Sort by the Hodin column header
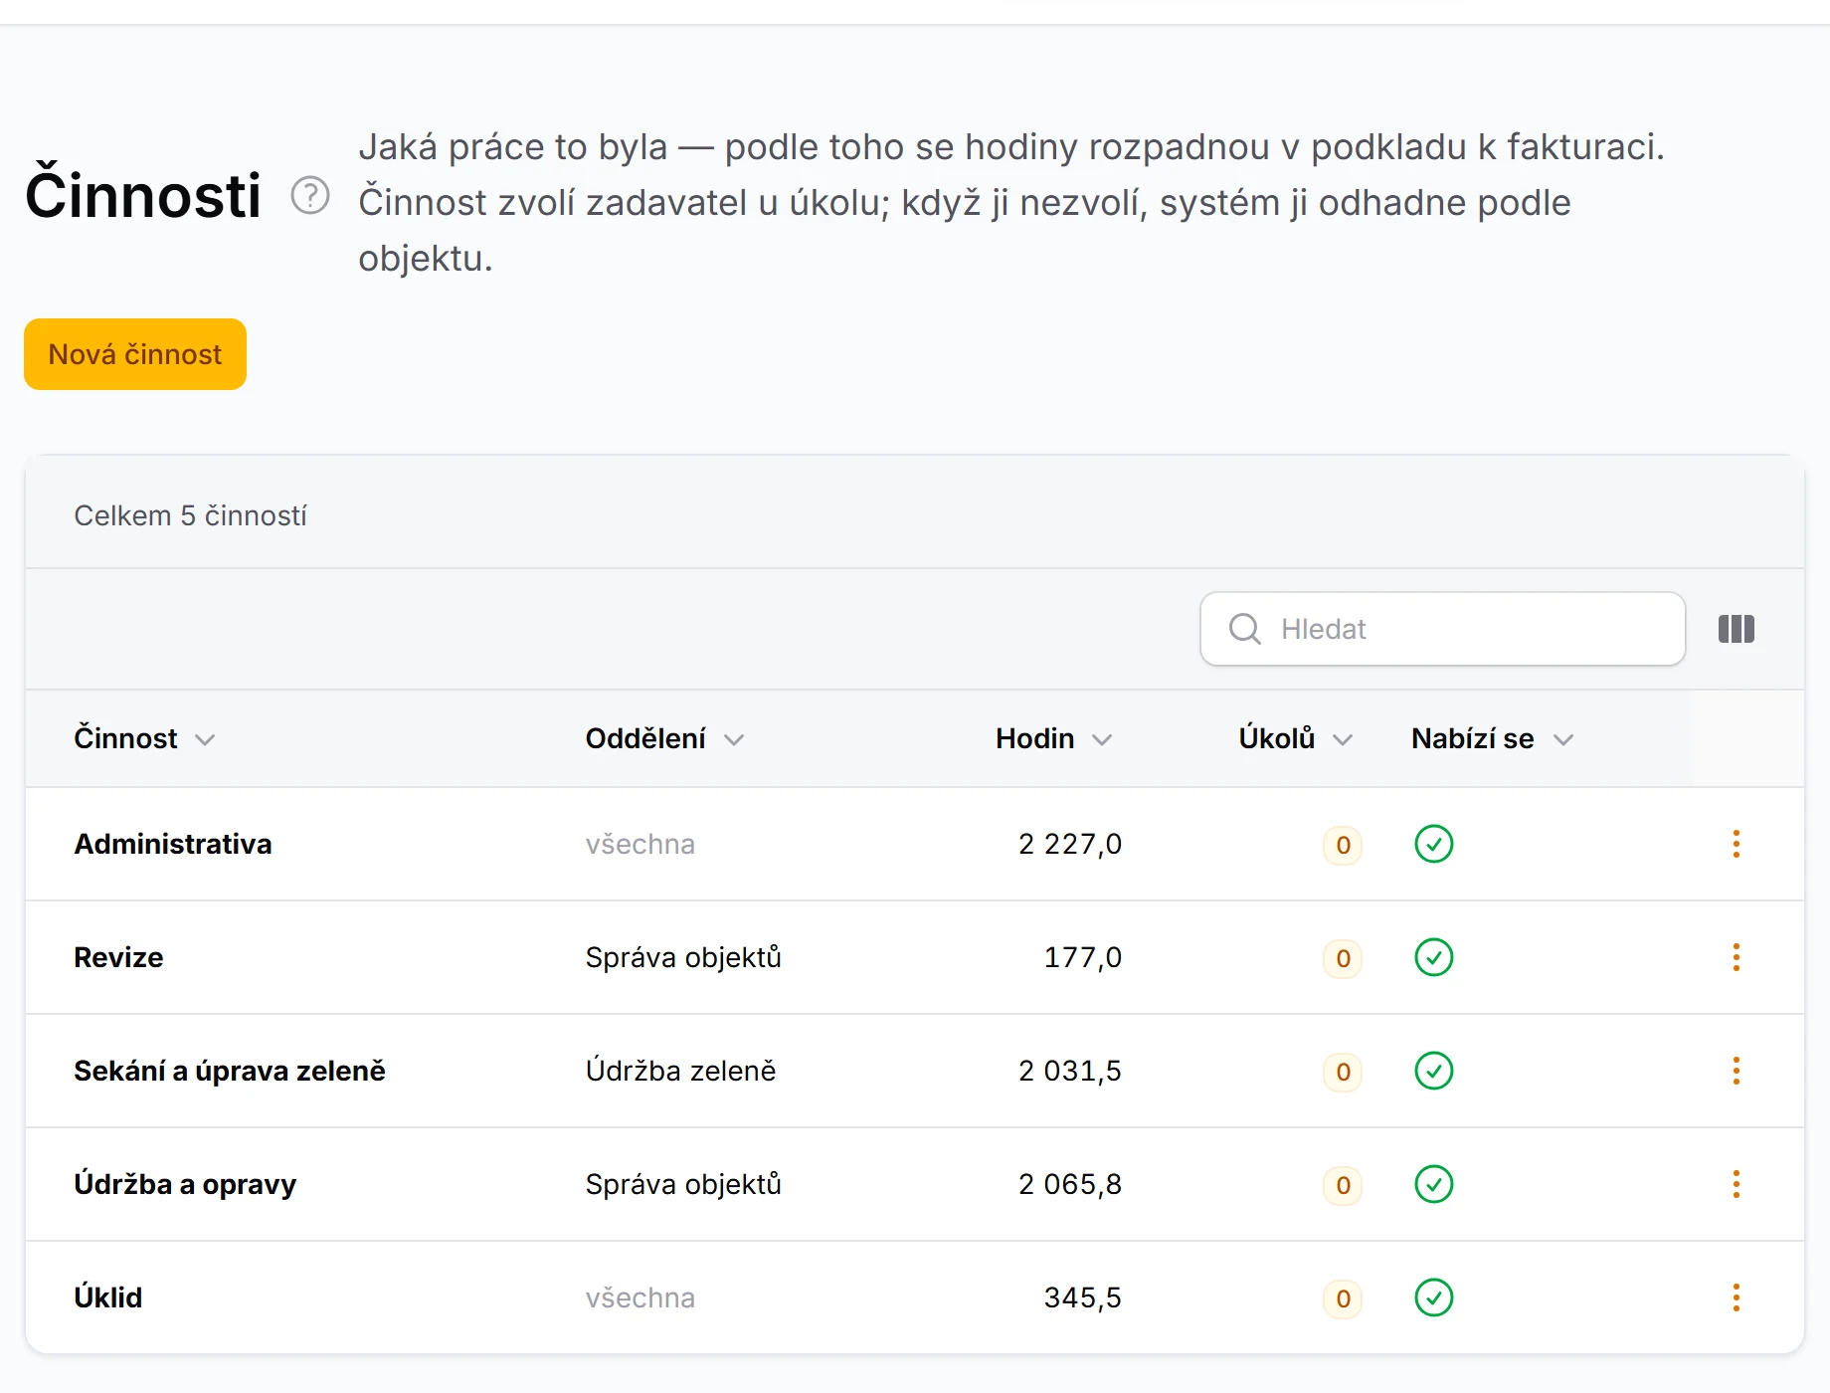The image size is (1830, 1393). 1054,738
